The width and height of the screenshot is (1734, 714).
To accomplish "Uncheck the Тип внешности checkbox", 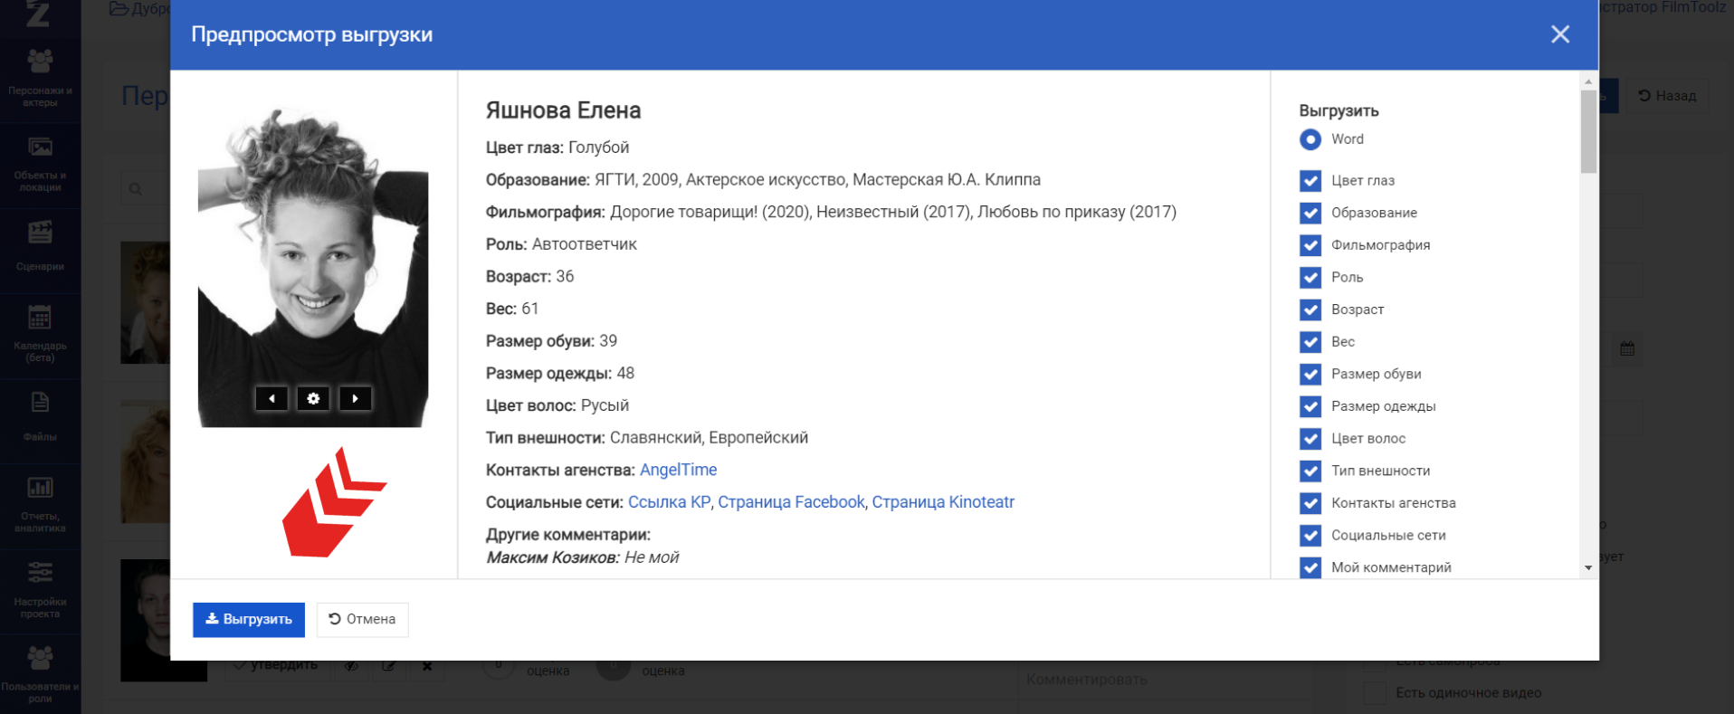I will coord(1310,471).
